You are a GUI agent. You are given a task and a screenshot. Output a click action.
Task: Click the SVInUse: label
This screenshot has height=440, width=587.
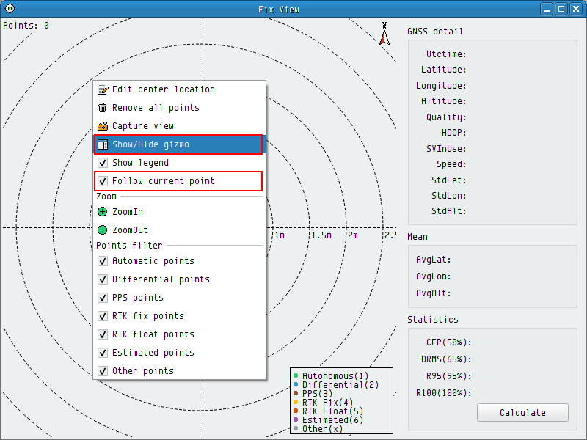(446, 149)
